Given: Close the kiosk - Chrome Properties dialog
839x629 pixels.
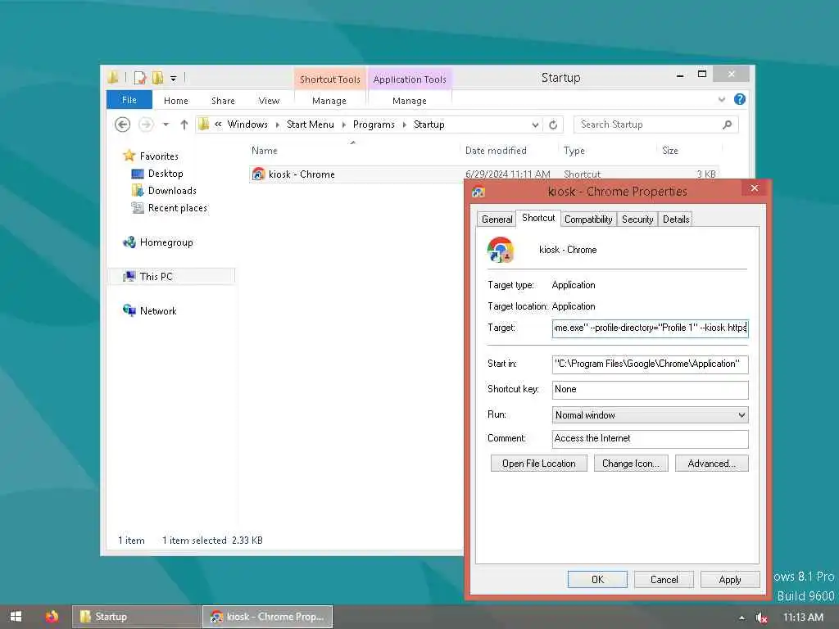Looking at the screenshot, I should coord(755,188).
